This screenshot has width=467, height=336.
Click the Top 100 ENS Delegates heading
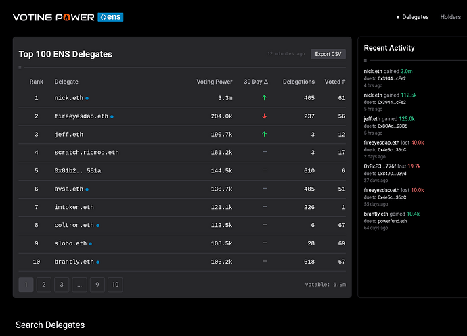point(65,54)
